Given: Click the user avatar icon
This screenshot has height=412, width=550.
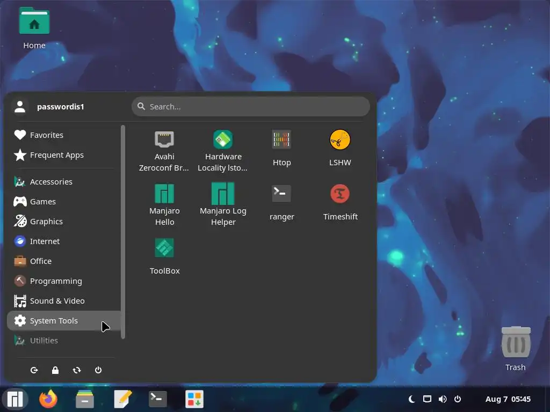Looking at the screenshot, I should pyautogui.click(x=20, y=107).
